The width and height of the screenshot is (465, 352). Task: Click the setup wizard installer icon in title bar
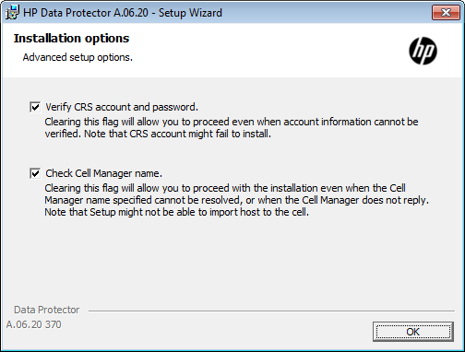tap(12, 12)
